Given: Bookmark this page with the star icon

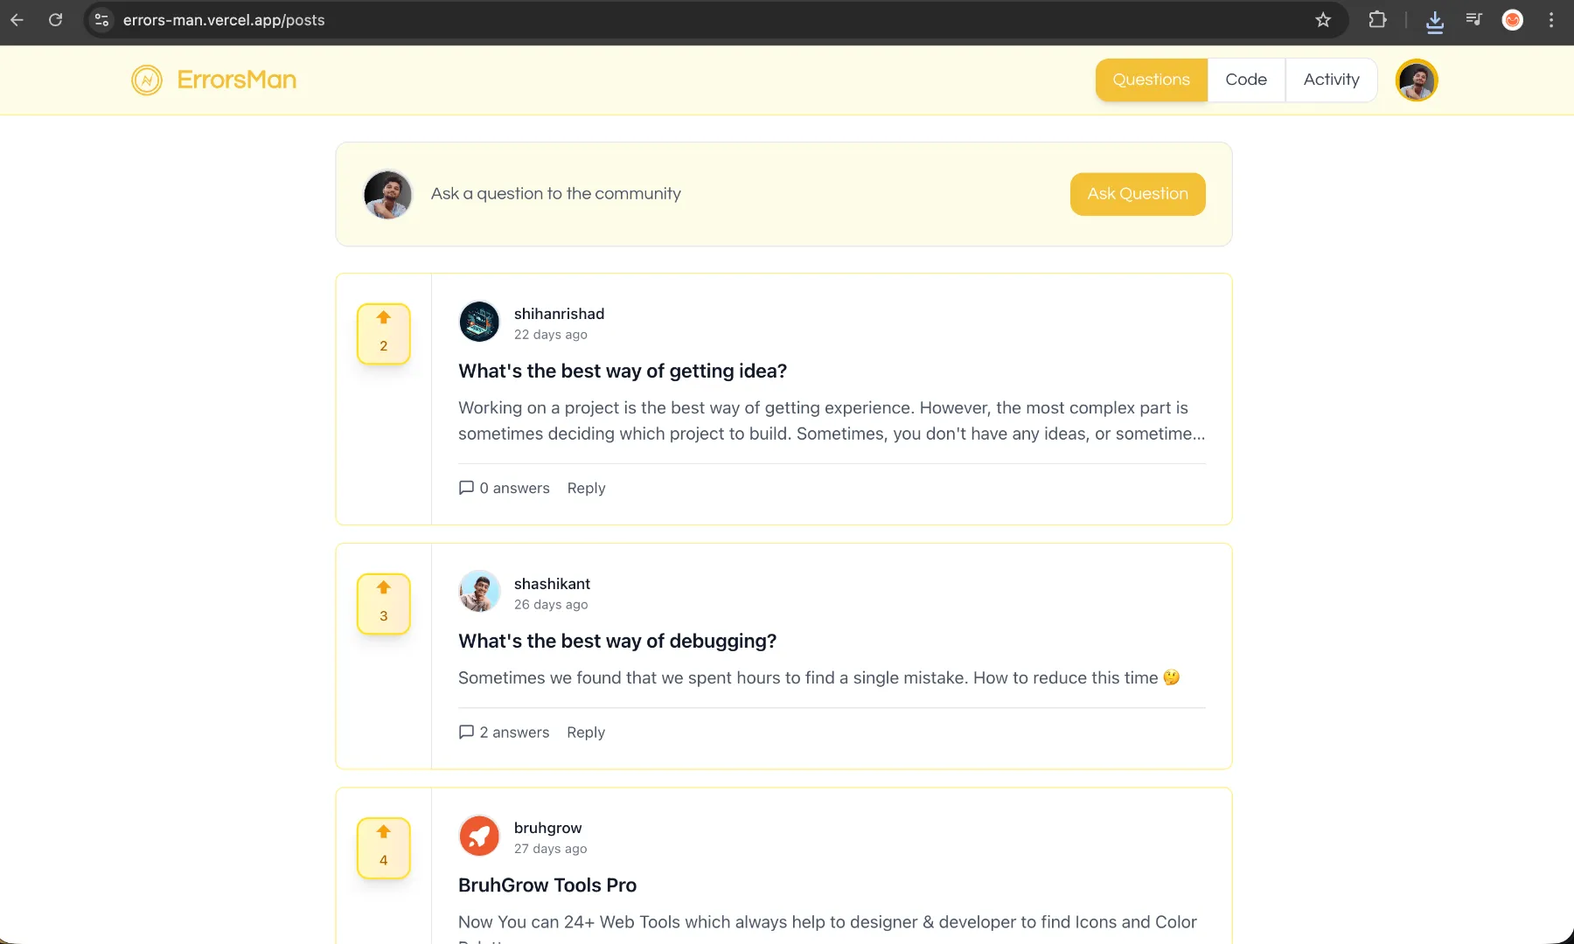Looking at the screenshot, I should (1323, 20).
